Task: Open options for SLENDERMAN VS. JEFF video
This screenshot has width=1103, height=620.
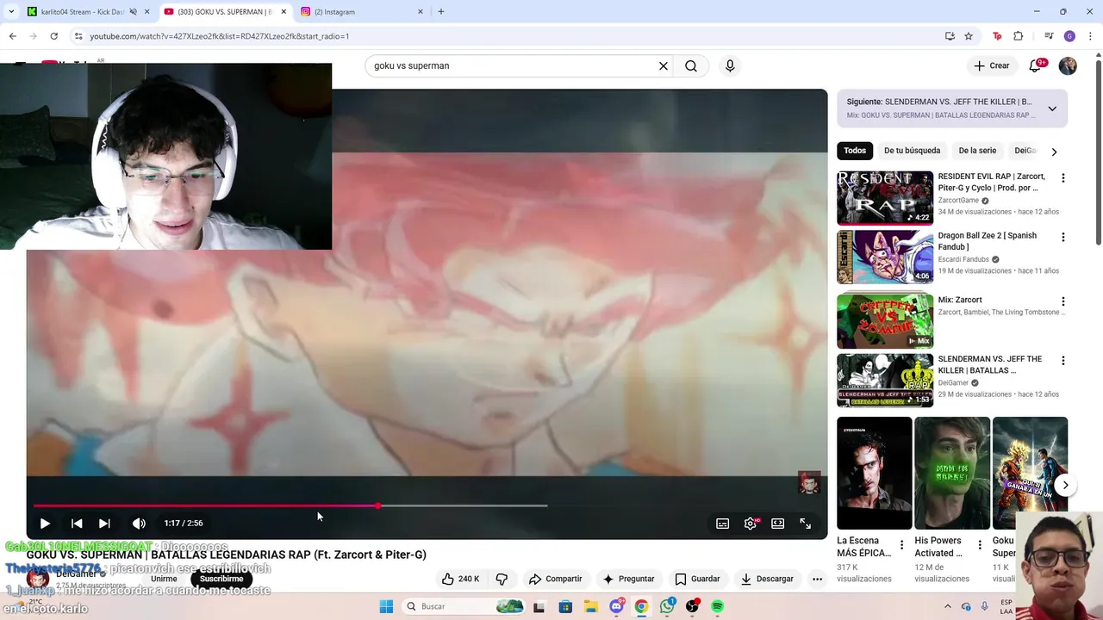Action: point(1063,361)
